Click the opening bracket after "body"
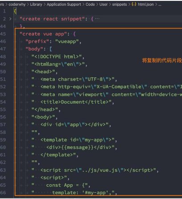 [x=51, y=49]
